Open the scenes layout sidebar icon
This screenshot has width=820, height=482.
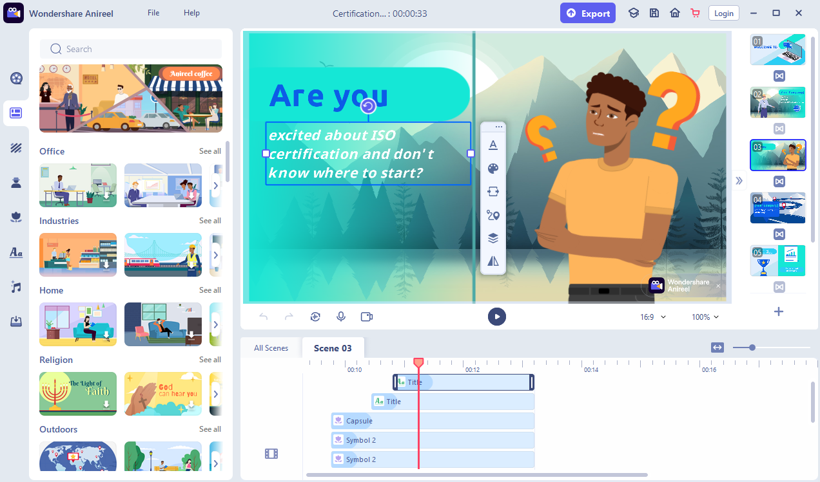coord(16,113)
